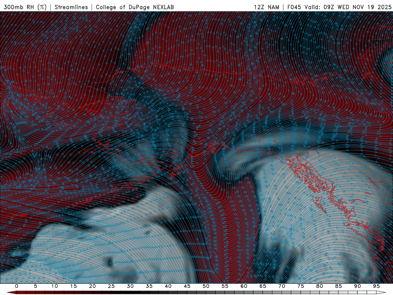Click the "0" colorbar tick label
Image resolution: width=393 pixels, height=295 pixels.
[17, 286]
